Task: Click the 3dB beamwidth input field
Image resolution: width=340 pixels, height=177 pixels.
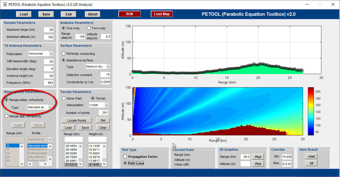Action: (x=48, y=61)
